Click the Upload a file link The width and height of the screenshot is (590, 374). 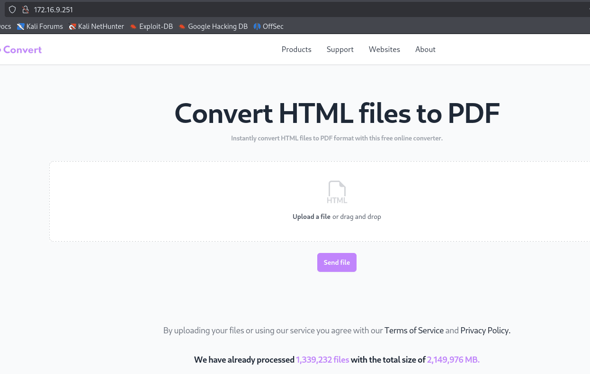[x=312, y=217]
